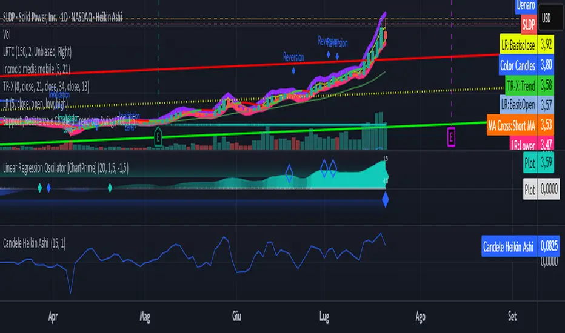Screen dimensions: 565x333
Task: Click the blue Color Candles 3,80 label
Action: (526, 65)
